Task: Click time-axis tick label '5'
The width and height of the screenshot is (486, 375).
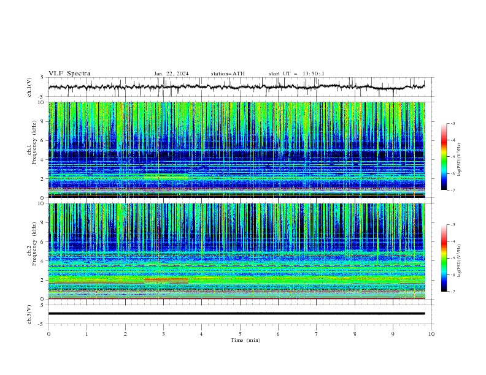Action: tap(239, 334)
